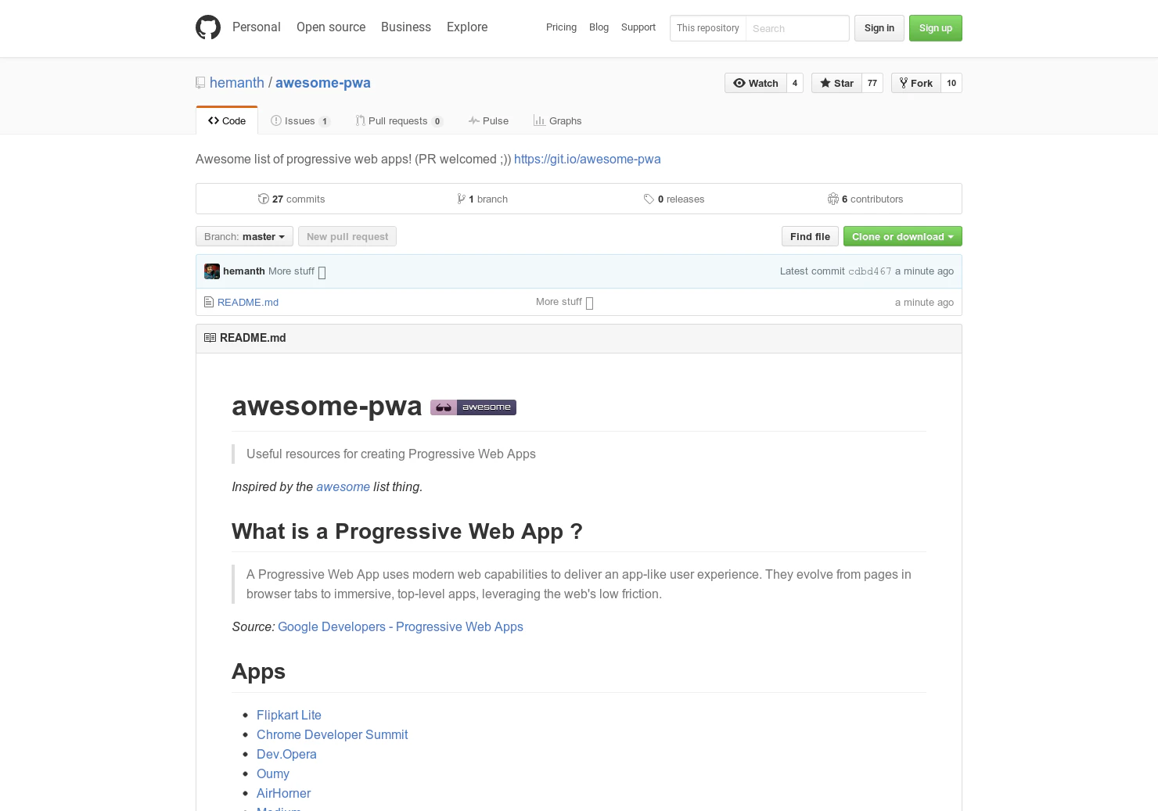Viewport: 1158px width, 811px height.
Task: Click the commits history icon
Action: pos(264,199)
